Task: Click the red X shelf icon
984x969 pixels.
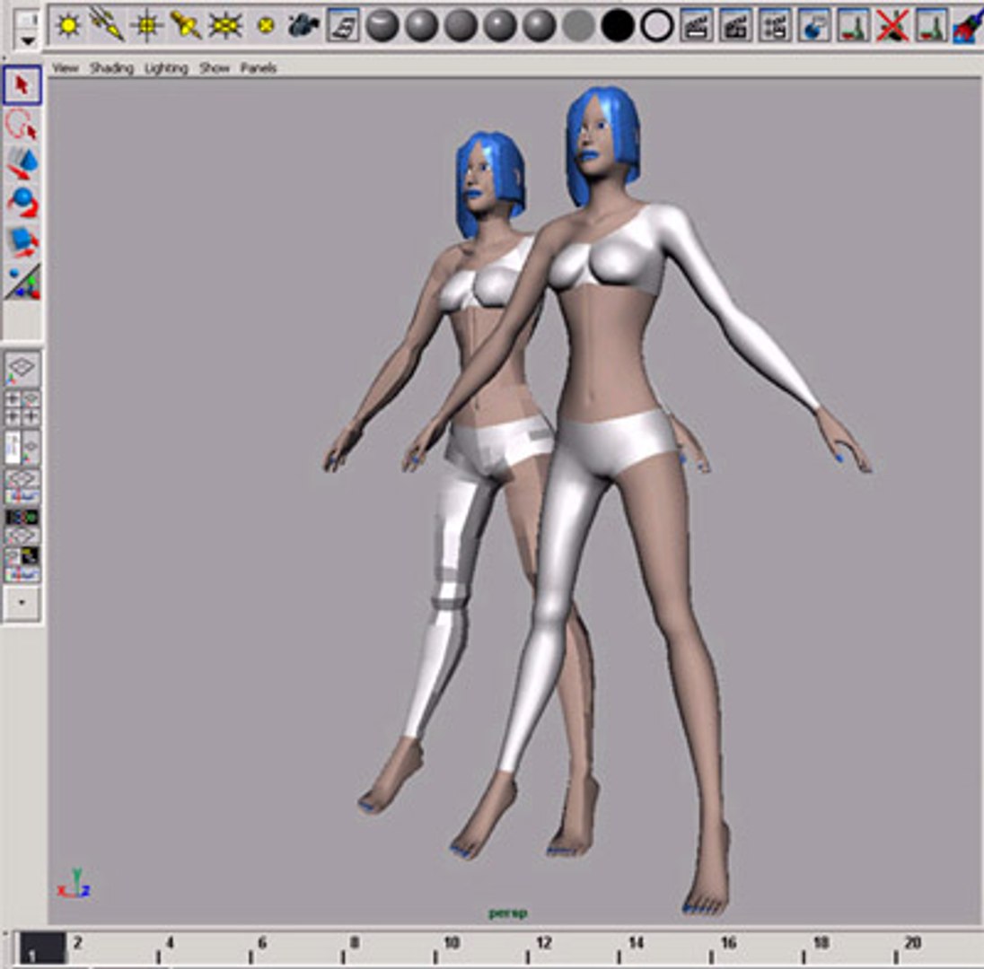Action: [x=892, y=26]
